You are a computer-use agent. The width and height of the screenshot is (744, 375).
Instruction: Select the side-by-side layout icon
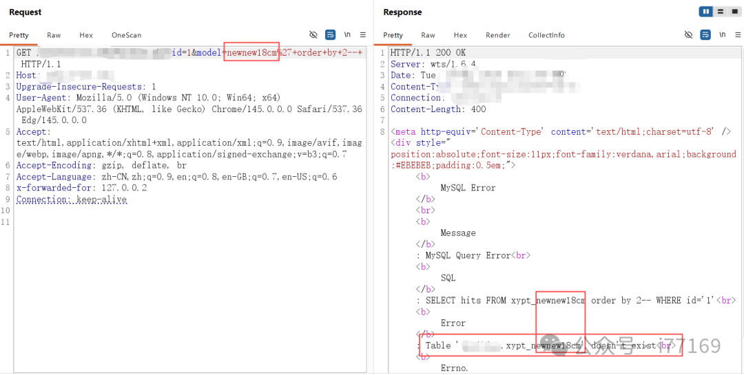(707, 12)
